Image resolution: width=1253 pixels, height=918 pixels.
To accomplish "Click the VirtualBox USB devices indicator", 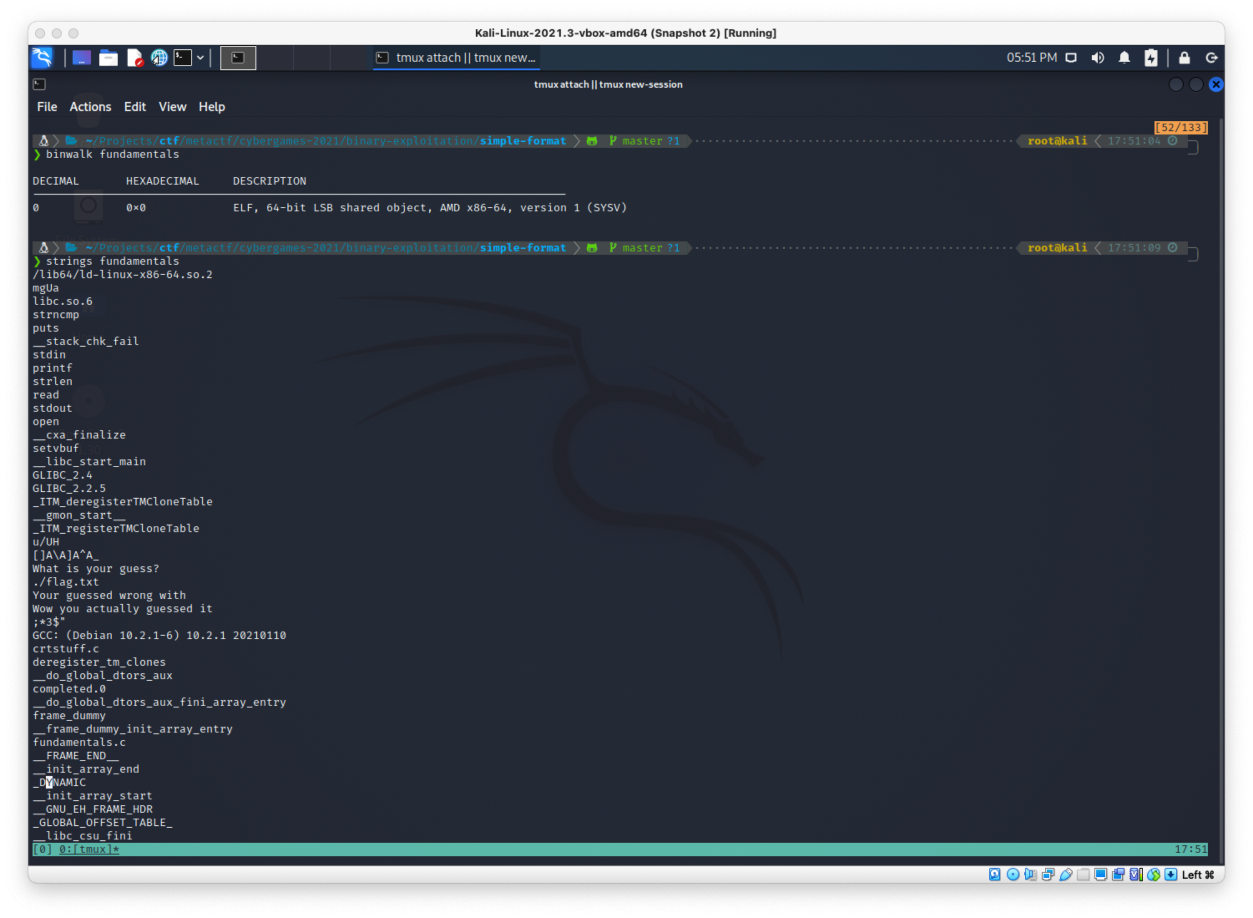I will click(x=1066, y=875).
